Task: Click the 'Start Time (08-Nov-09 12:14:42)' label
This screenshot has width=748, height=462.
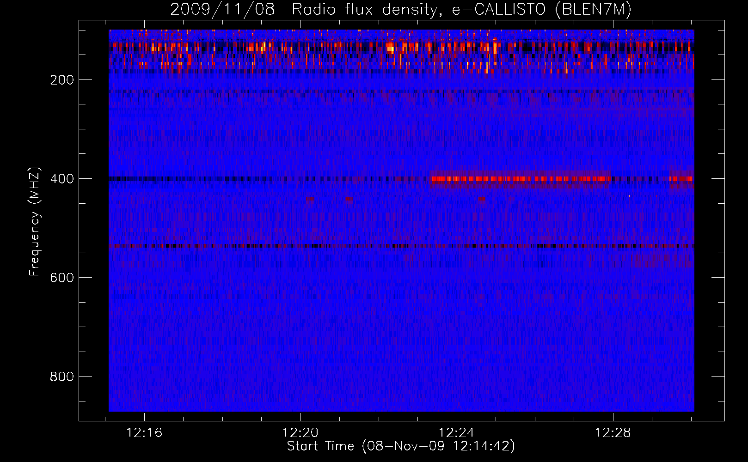Action: [x=401, y=446]
